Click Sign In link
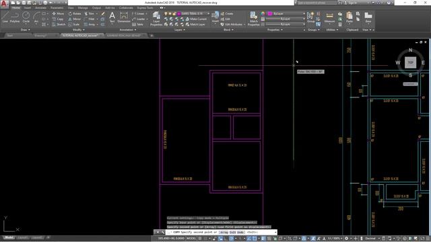431x242 pixels. click(352, 3)
